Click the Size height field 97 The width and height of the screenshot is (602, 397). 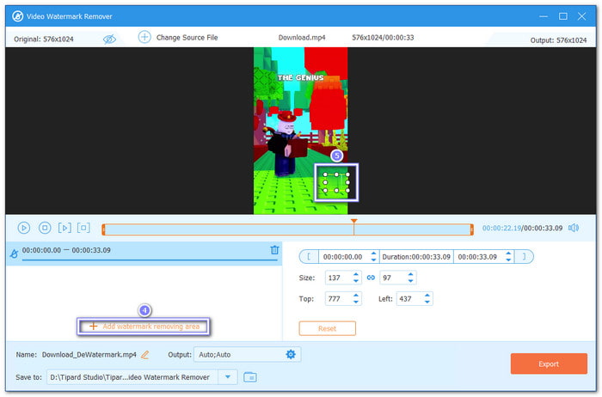393,278
